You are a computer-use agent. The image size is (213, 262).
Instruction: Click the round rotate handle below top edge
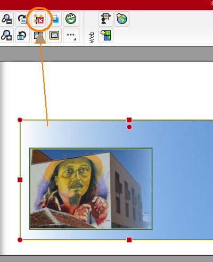tap(129, 127)
